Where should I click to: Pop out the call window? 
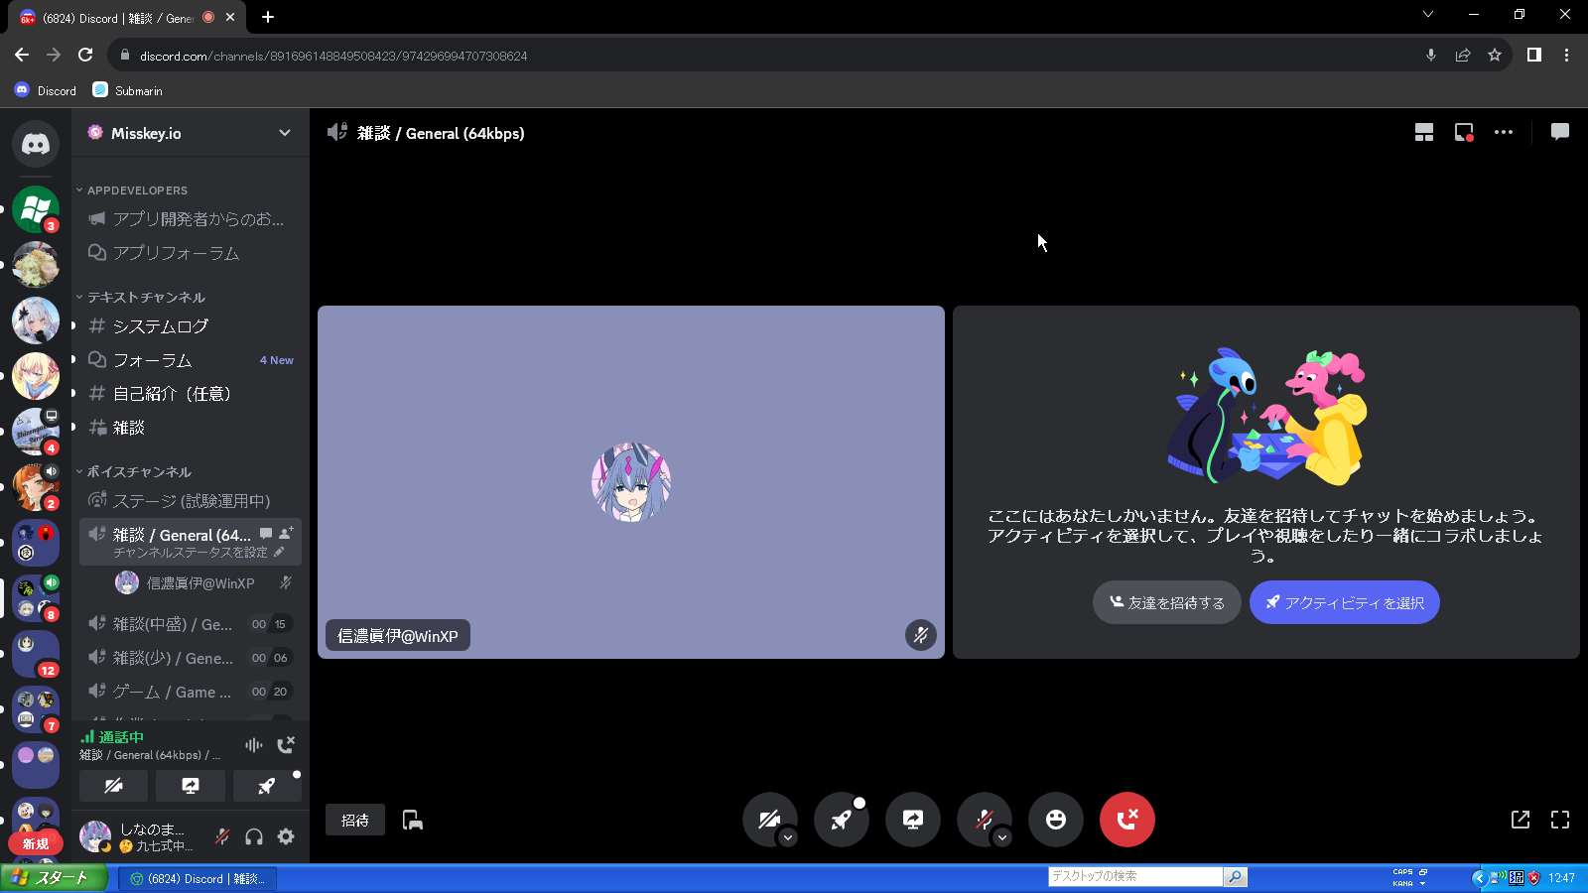click(1521, 820)
